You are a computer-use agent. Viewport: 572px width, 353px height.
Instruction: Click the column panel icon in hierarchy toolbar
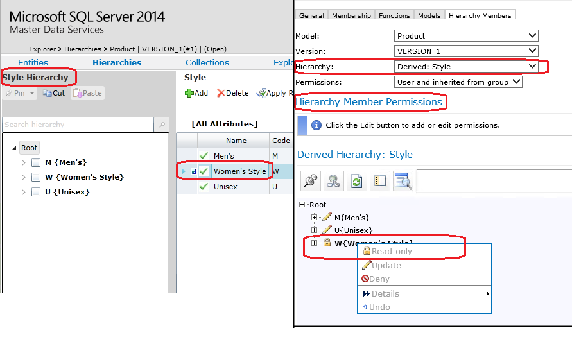click(x=380, y=181)
